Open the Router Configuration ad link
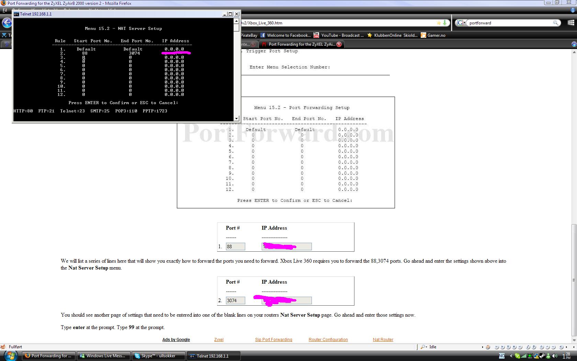This screenshot has height=361, width=577. 328,340
